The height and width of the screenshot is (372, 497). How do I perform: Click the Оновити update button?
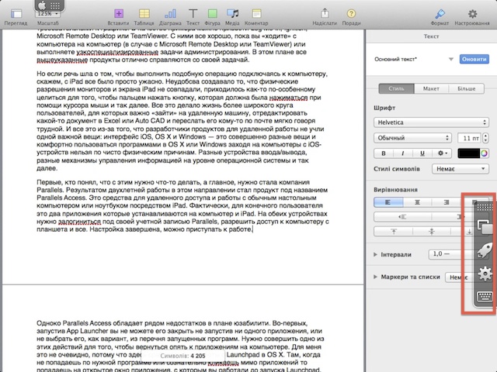click(474, 59)
